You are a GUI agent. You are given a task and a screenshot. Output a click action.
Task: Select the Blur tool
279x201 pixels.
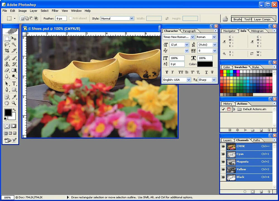coord(7,76)
